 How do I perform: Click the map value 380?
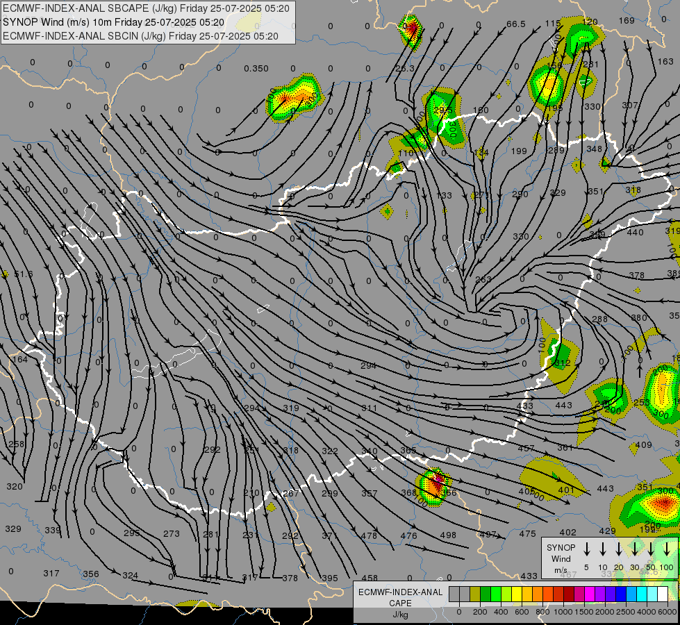tap(639, 318)
